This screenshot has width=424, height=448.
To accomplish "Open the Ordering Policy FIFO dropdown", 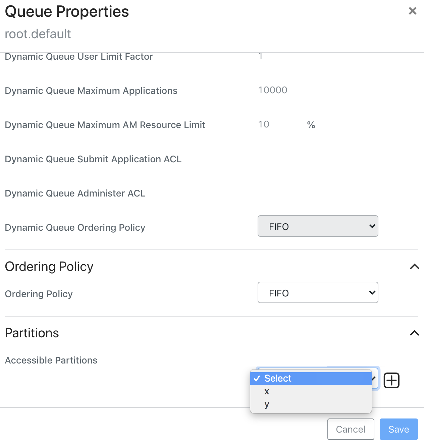I will [318, 293].
